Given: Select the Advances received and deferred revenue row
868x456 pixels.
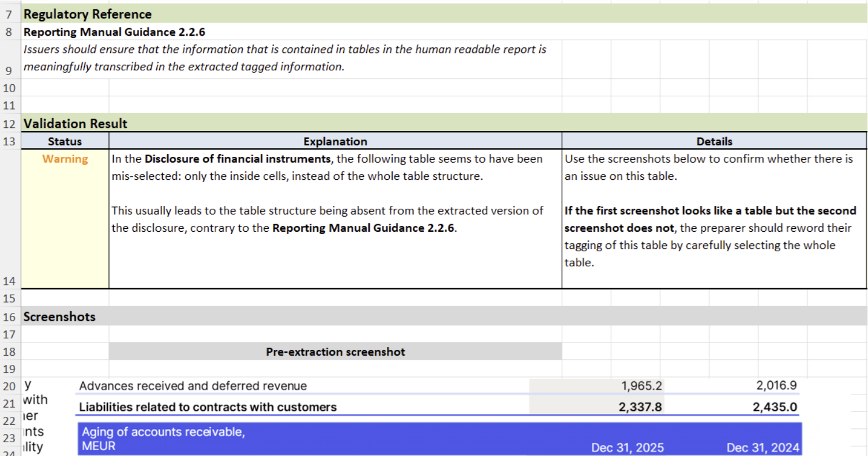Looking at the screenshot, I should point(193,386).
